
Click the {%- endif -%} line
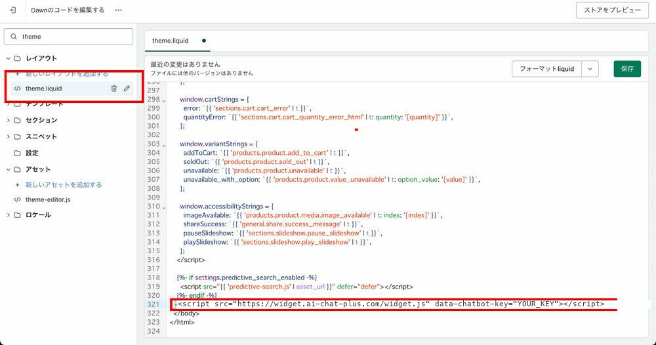pos(197,295)
